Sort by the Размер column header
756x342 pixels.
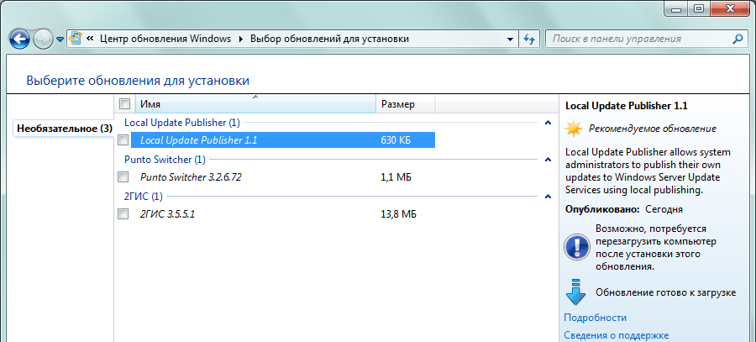click(x=406, y=103)
